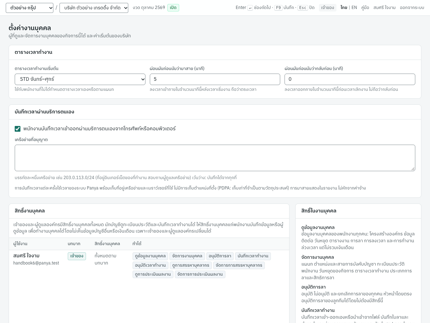Click the จัดการงานบุคคล permission chip
The width and height of the screenshot is (430, 323).
[187, 256]
